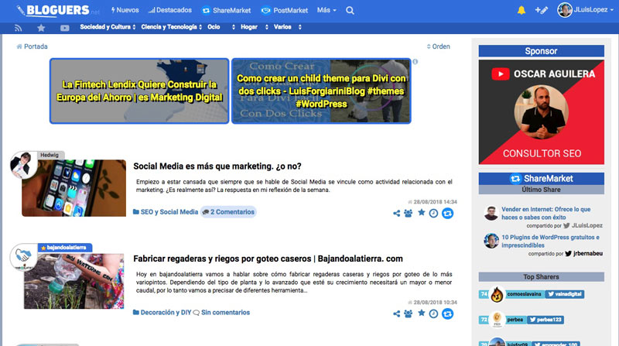Open Hedwig's author avatar
This screenshot has height=346, width=619.
(23, 165)
